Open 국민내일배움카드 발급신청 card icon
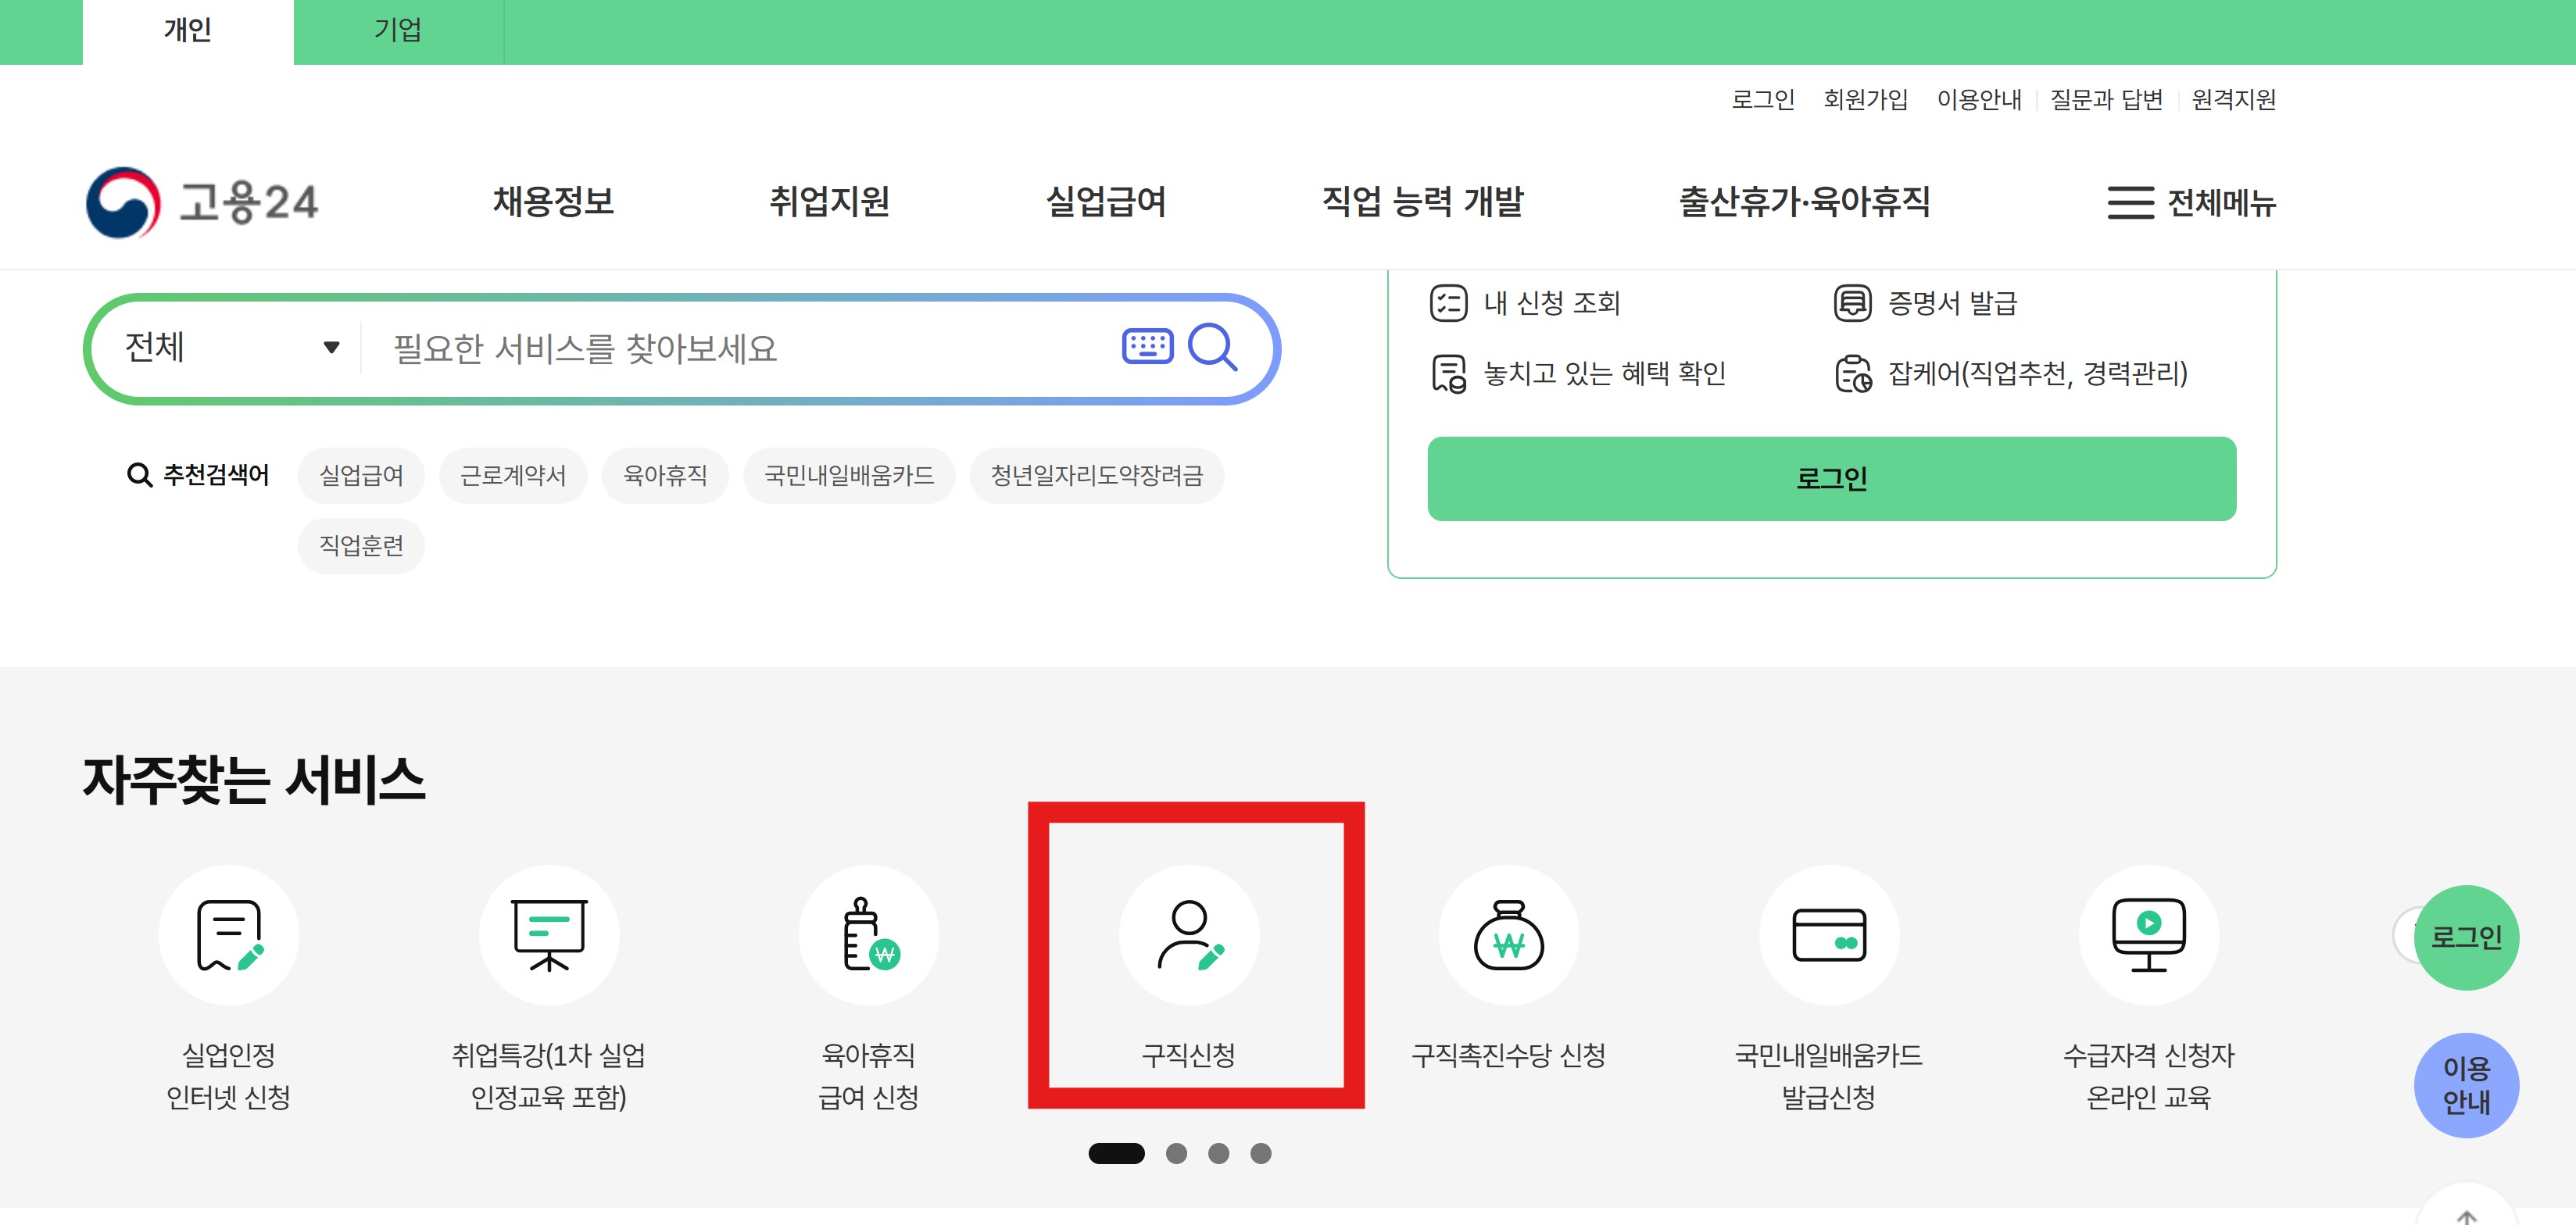 (x=1827, y=934)
